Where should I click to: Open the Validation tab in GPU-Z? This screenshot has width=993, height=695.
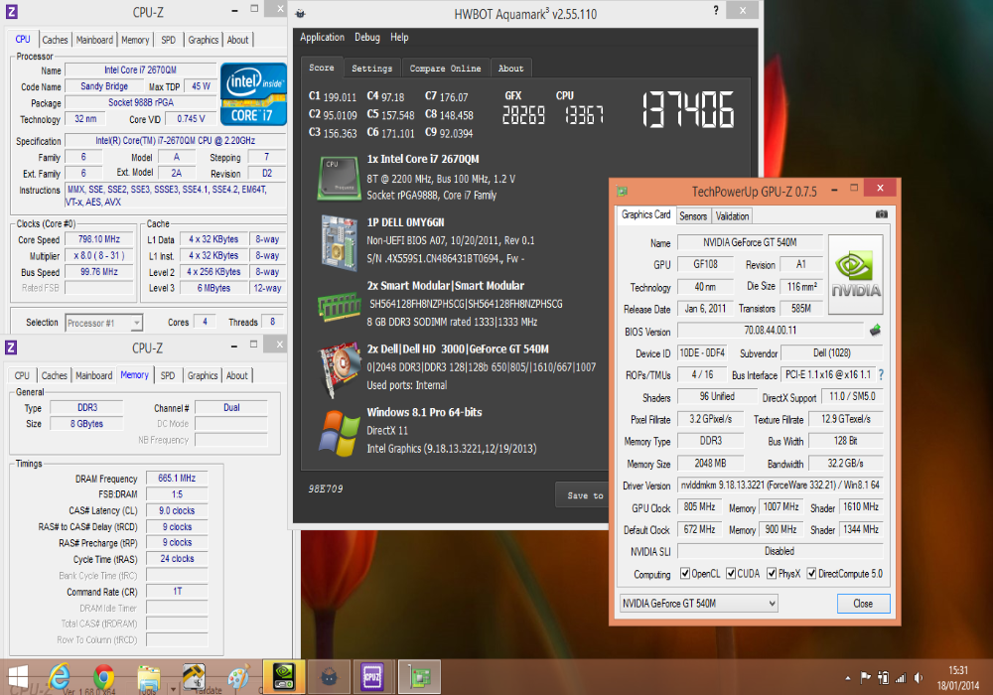point(732,216)
